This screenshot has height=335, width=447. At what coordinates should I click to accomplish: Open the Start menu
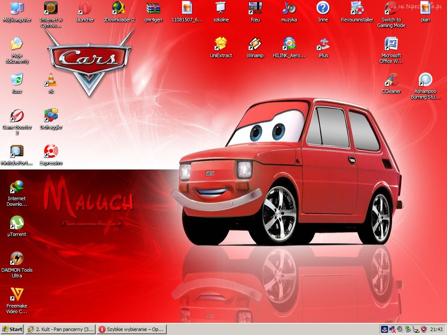coord(12,329)
